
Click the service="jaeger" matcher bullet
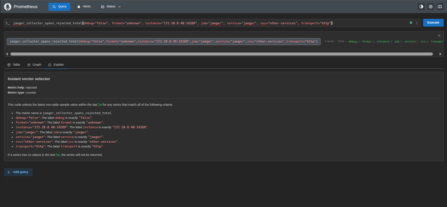[x=60, y=137]
